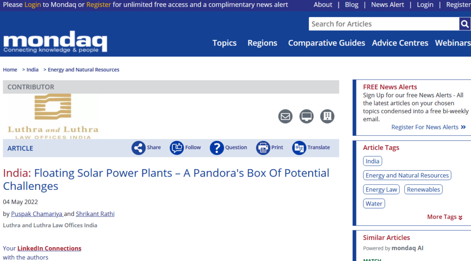The width and height of the screenshot is (471, 261).
Task: Click the building contributor profile icon
Action: pyautogui.click(x=327, y=117)
